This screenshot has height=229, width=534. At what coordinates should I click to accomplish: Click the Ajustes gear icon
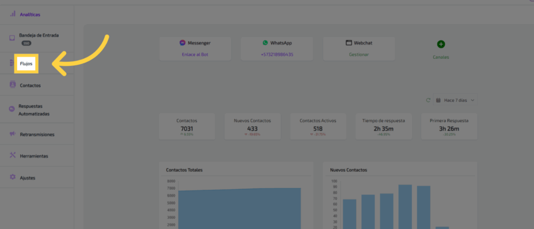coord(13,177)
